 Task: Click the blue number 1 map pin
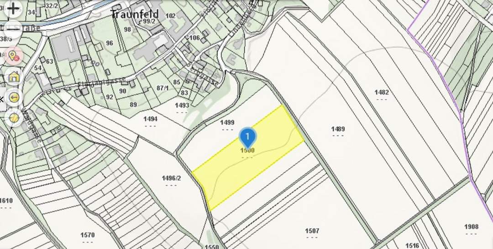[247, 137]
